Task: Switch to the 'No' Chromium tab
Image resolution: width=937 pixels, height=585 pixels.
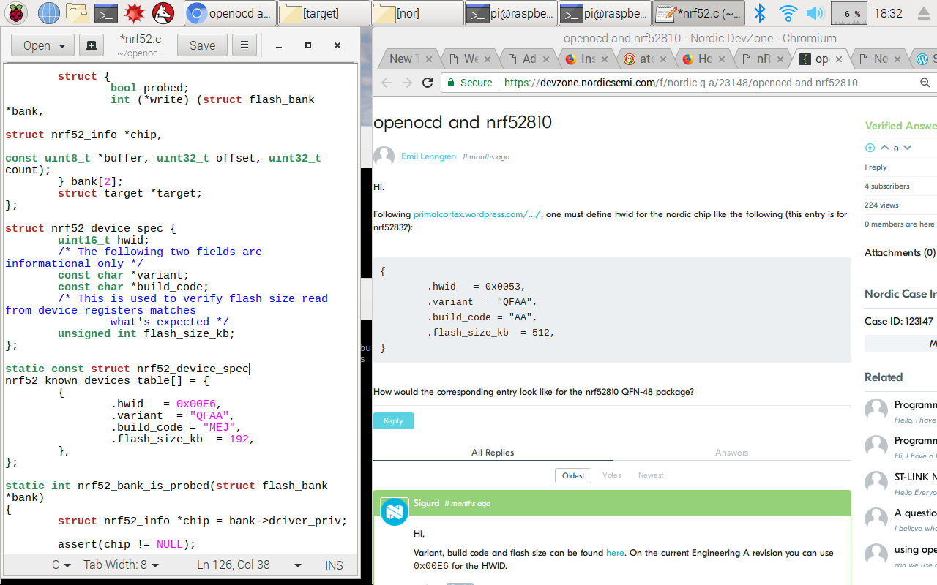Action: point(879,58)
